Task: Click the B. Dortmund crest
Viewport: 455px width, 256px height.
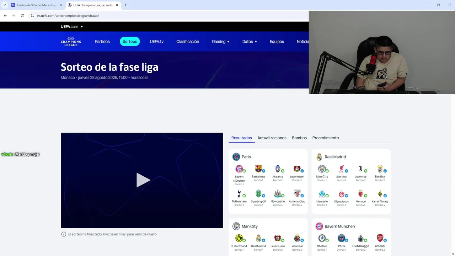Action: click(239, 238)
